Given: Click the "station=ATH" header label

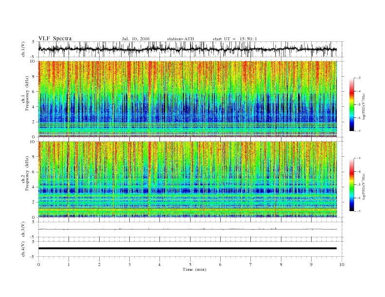Looking at the screenshot, I should coord(180,39).
